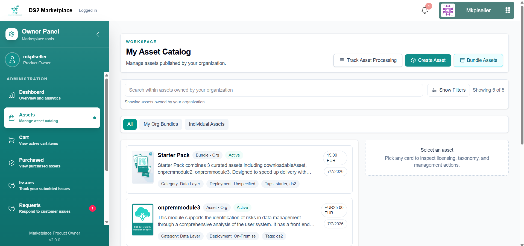Click Starter Pack 7/7/2026 date pill
Viewport: 524px width, 246px height.
335,172
